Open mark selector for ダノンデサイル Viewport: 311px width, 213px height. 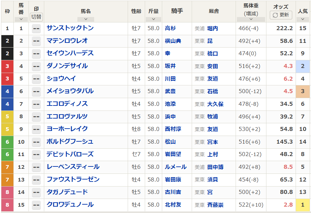pyautogui.click(x=36, y=66)
